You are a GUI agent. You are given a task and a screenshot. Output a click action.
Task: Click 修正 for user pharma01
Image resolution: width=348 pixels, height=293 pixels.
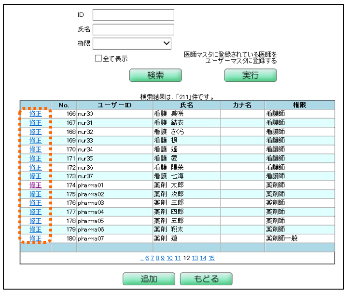[x=35, y=185]
